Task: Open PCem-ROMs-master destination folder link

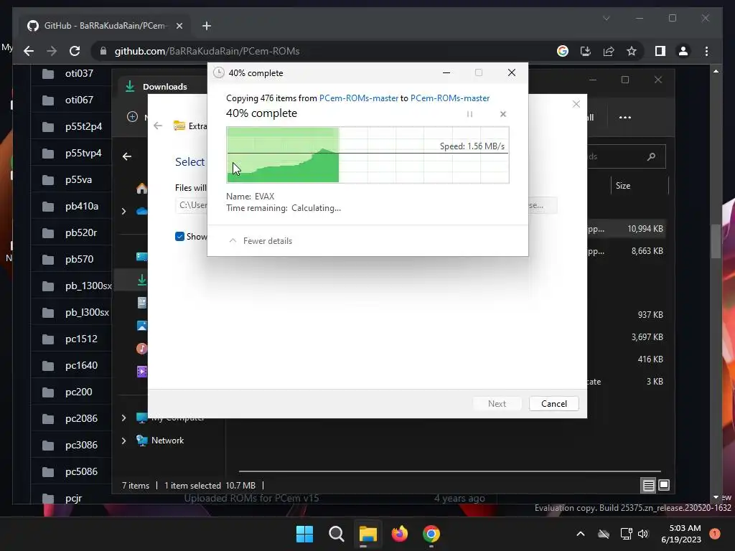Action: pos(450,98)
